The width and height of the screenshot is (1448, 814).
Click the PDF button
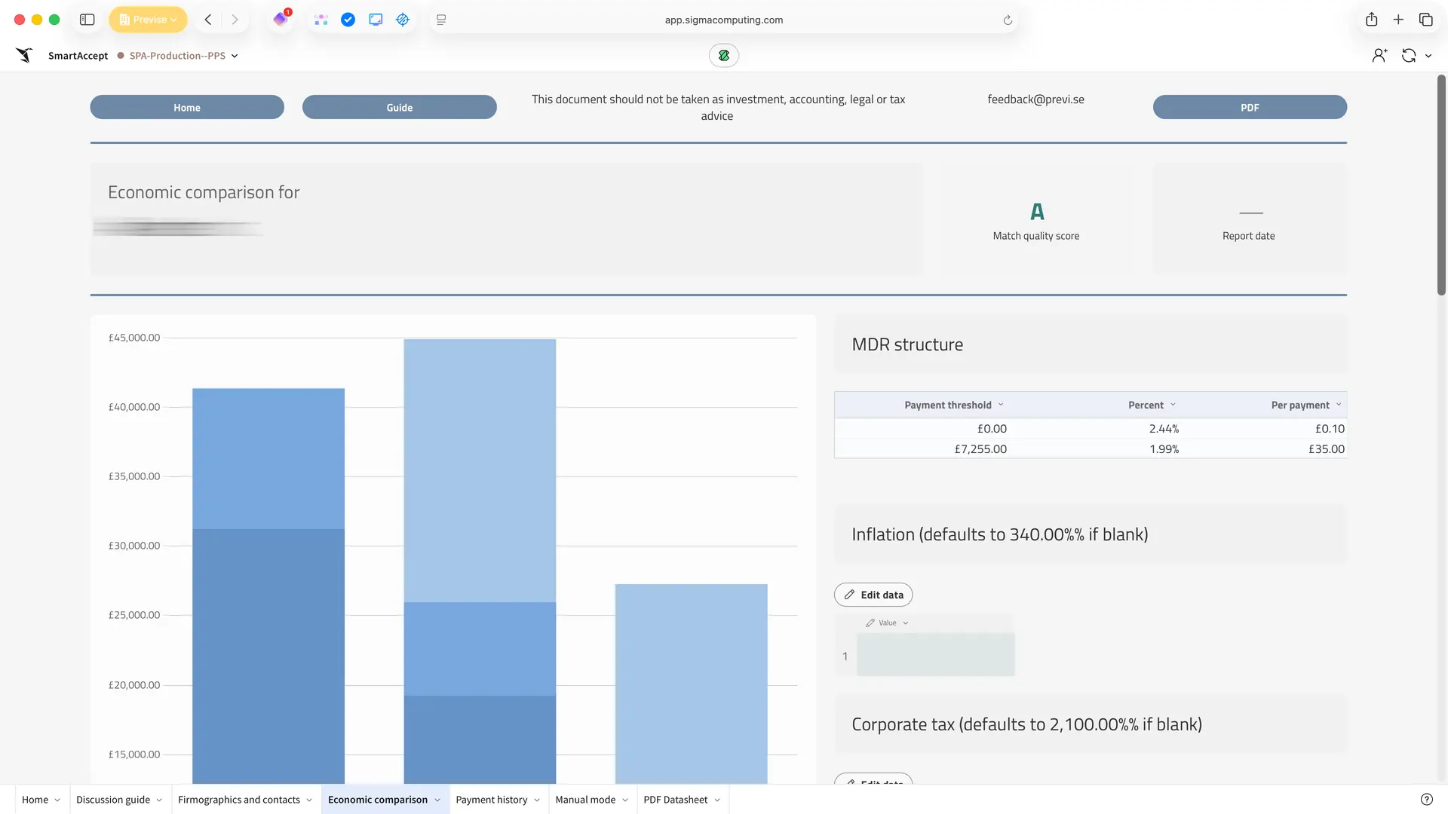pos(1249,107)
